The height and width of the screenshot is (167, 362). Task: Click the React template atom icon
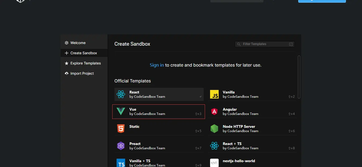point(121,94)
